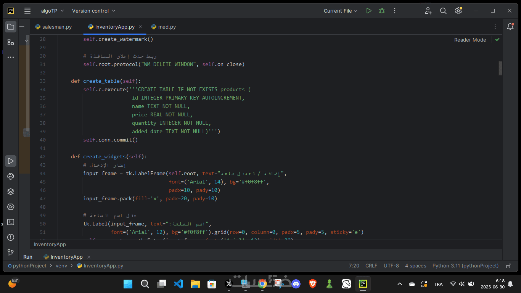The image size is (521, 293).
Task: Open the Version control dropdown
Action: [x=94, y=11]
